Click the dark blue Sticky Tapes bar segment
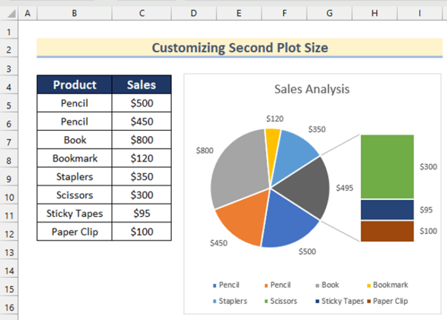This screenshot has width=447, height=320. coord(387,210)
